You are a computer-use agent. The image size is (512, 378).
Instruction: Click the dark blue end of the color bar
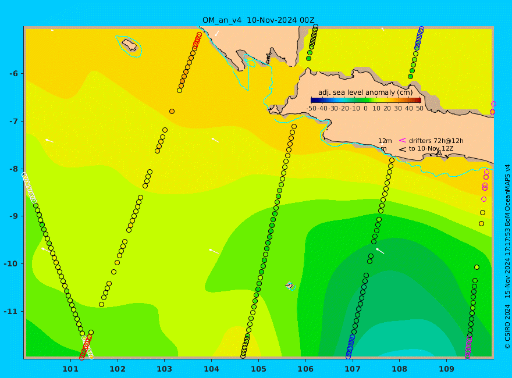point(313,100)
